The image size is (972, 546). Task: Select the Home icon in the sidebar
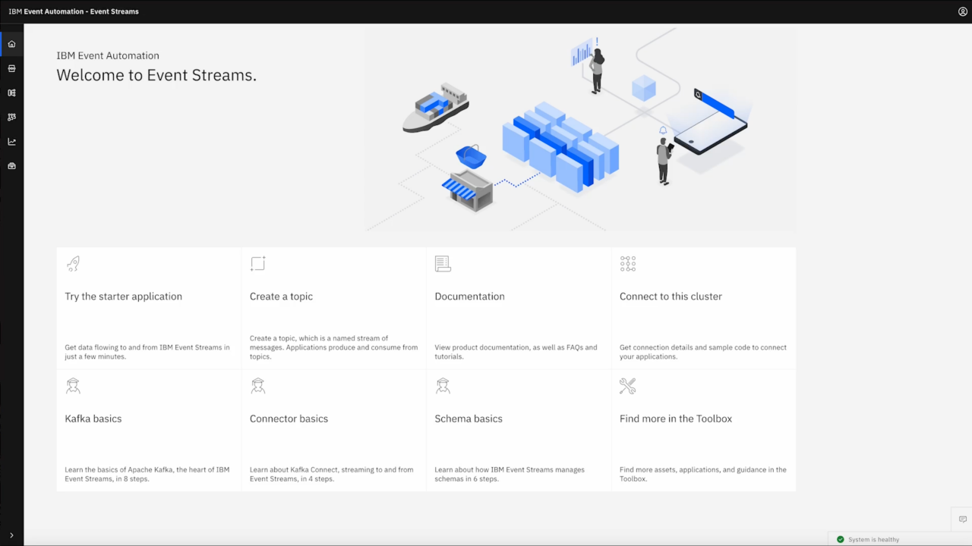[11, 43]
